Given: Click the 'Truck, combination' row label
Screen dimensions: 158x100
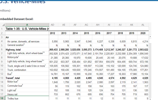Looking at the screenshot, I should coord(17,70).
